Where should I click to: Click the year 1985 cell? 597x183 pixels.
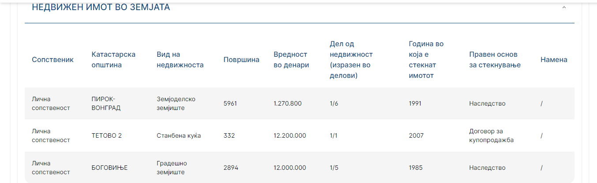tap(415, 168)
